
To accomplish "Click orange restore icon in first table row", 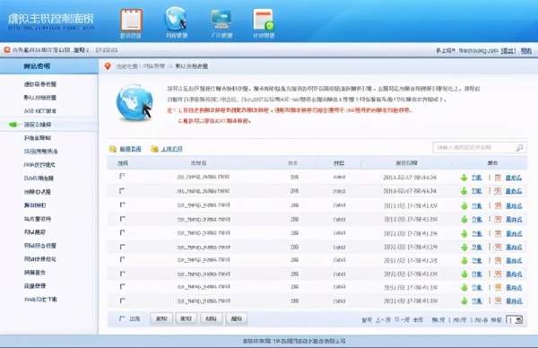I will coord(498,178).
